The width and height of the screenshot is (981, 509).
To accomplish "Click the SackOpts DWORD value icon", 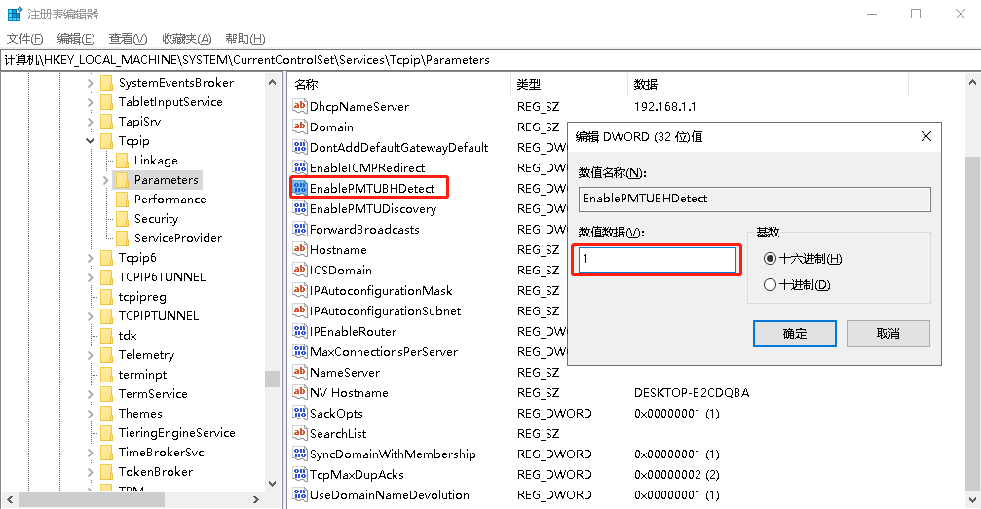I will 300,414.
